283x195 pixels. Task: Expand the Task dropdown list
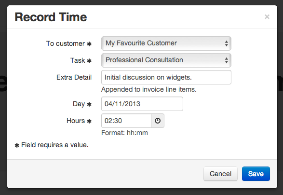[x=166, y=60]
